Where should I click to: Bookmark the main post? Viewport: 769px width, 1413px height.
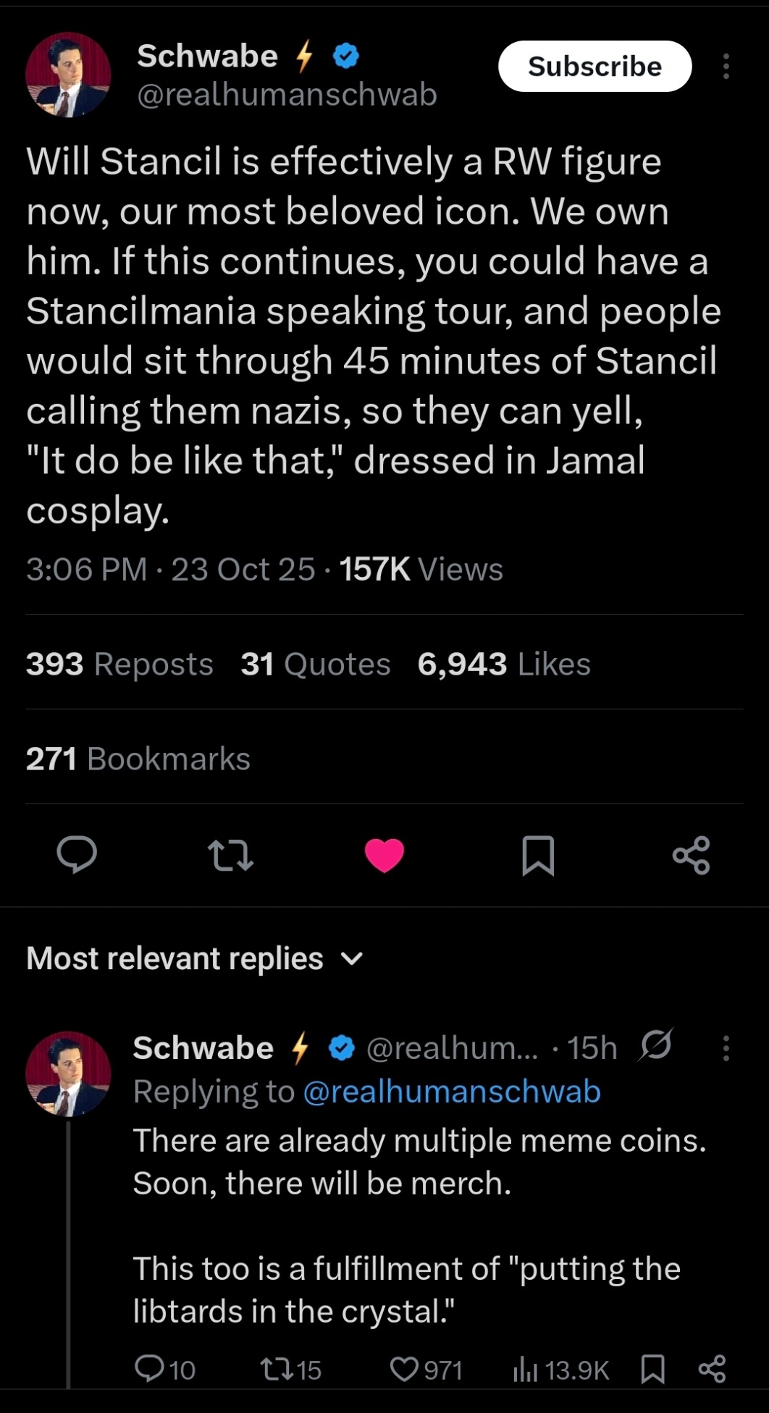click(538, 855)
